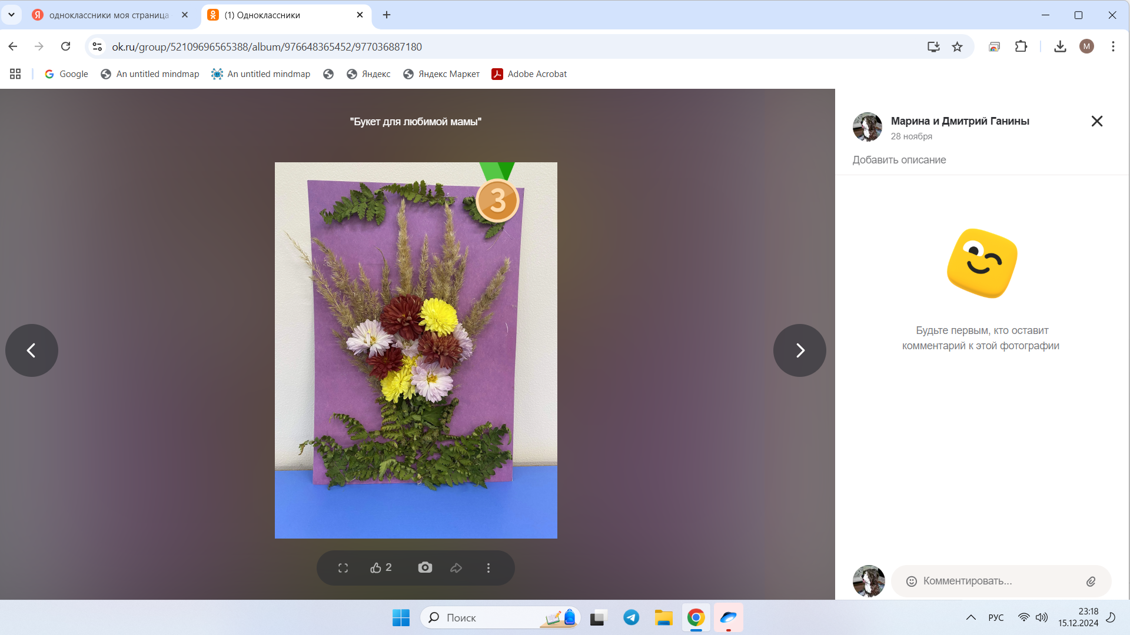1130x635 pixels.
Task: Open the clock showing 23:18
Action: pos(1078,617)
